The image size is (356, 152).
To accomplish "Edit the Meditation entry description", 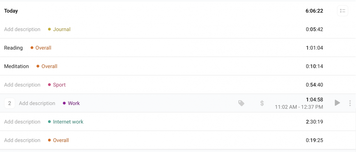I will point(16,66).
